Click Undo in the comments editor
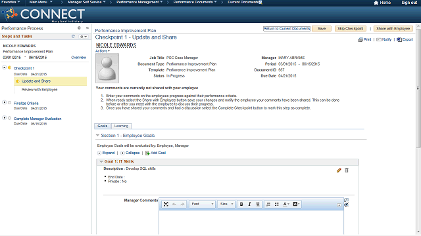 pos(174,204)
